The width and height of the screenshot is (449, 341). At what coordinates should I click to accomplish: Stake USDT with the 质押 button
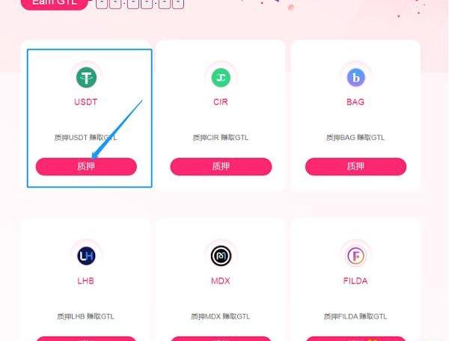click(x=86, y=167)
